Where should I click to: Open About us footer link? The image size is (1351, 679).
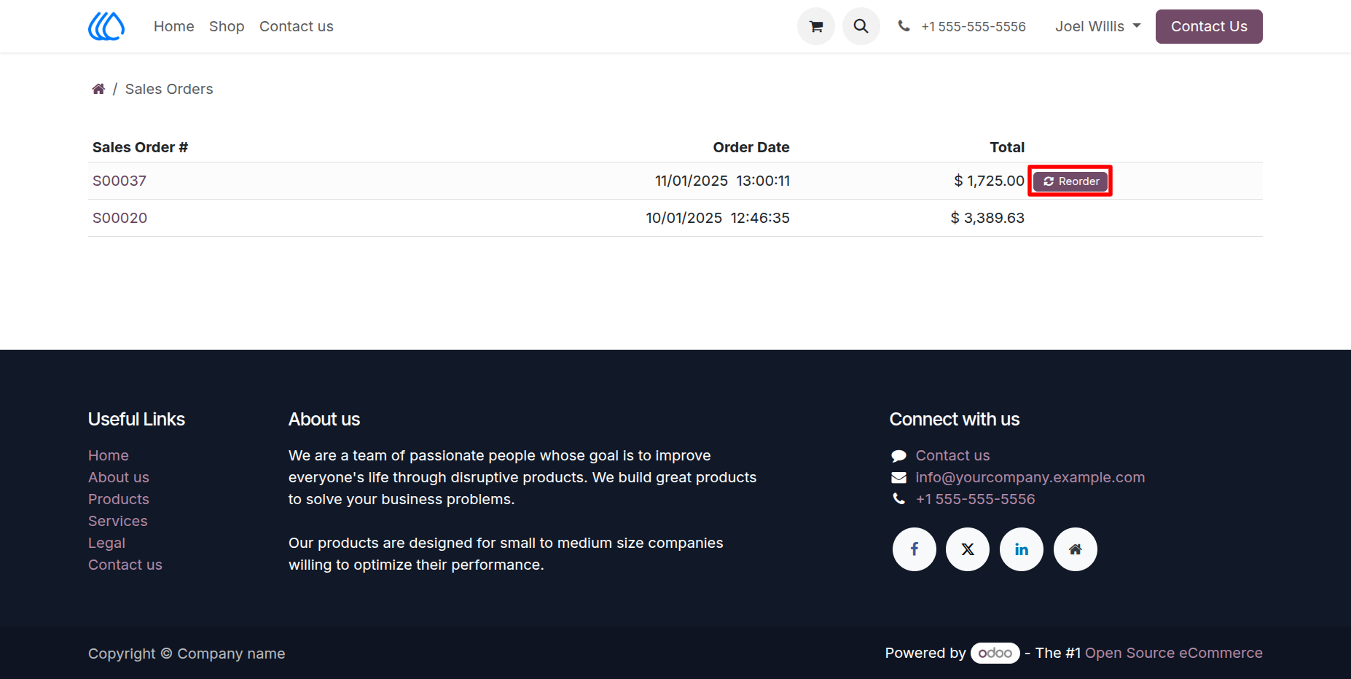[x=119, y=477]
